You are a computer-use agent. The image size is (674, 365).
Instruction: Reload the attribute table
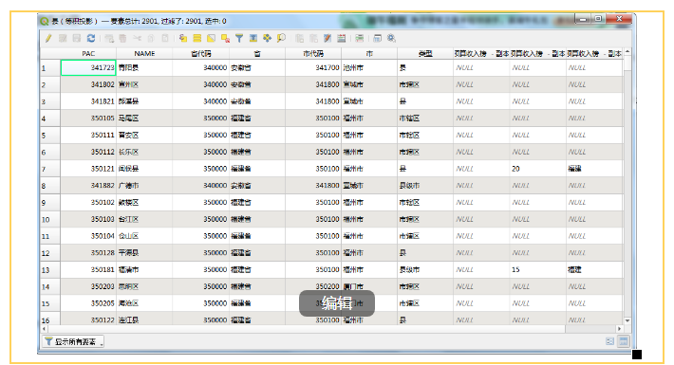(x=91, y=38)
